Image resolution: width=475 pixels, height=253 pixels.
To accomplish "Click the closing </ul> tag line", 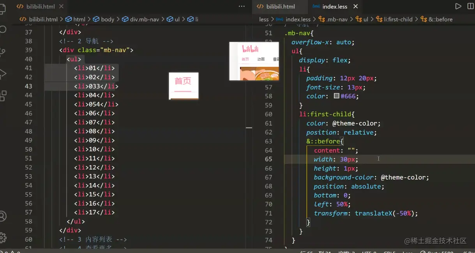I will [76, 222].
